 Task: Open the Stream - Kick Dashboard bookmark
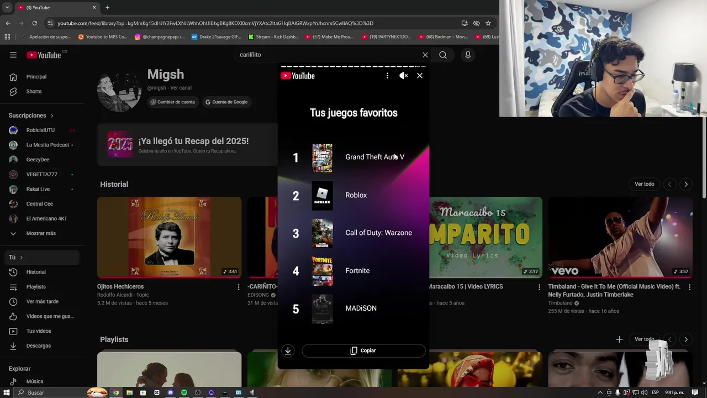(x=274, y=37)
